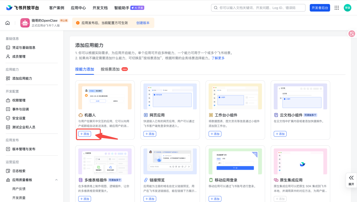Screen dimensions: 357x202
Task: Open 凭证与基础信息 via its sidebar icon
Action: click(x=23, y=47)
